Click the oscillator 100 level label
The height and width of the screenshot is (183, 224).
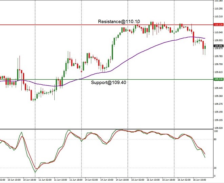coord(216,131)
